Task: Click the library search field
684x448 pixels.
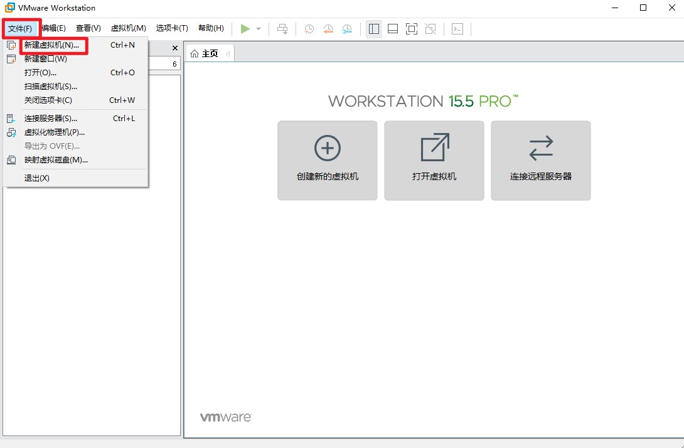Action: (x=164, y=64)
